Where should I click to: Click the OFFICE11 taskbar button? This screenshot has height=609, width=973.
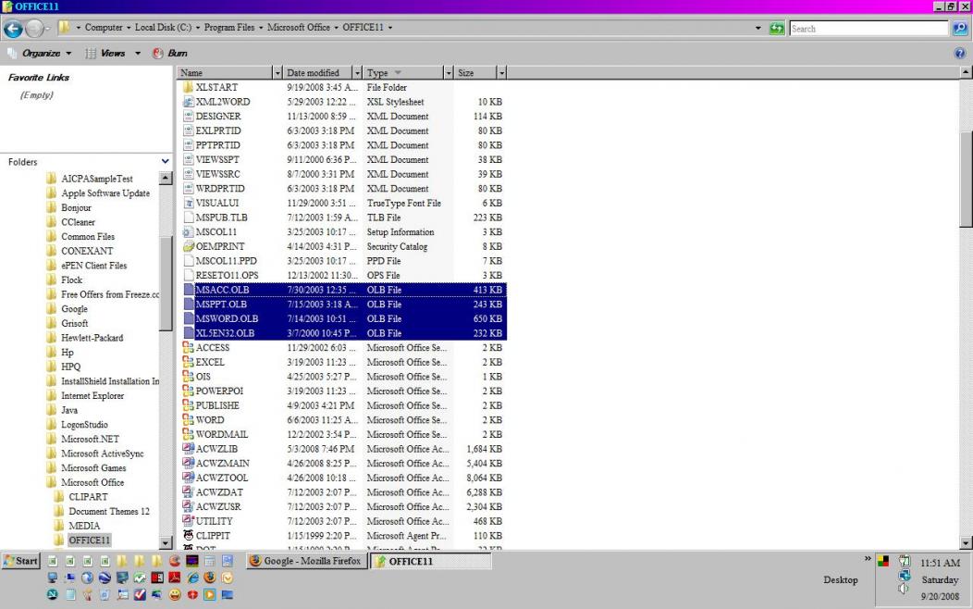pos(431,561)
